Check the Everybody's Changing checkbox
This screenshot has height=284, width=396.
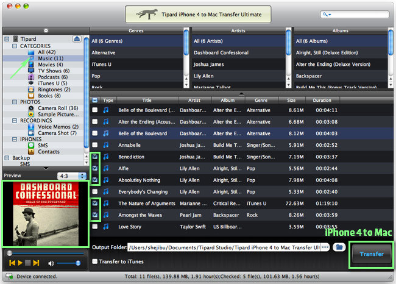[94, 191]
